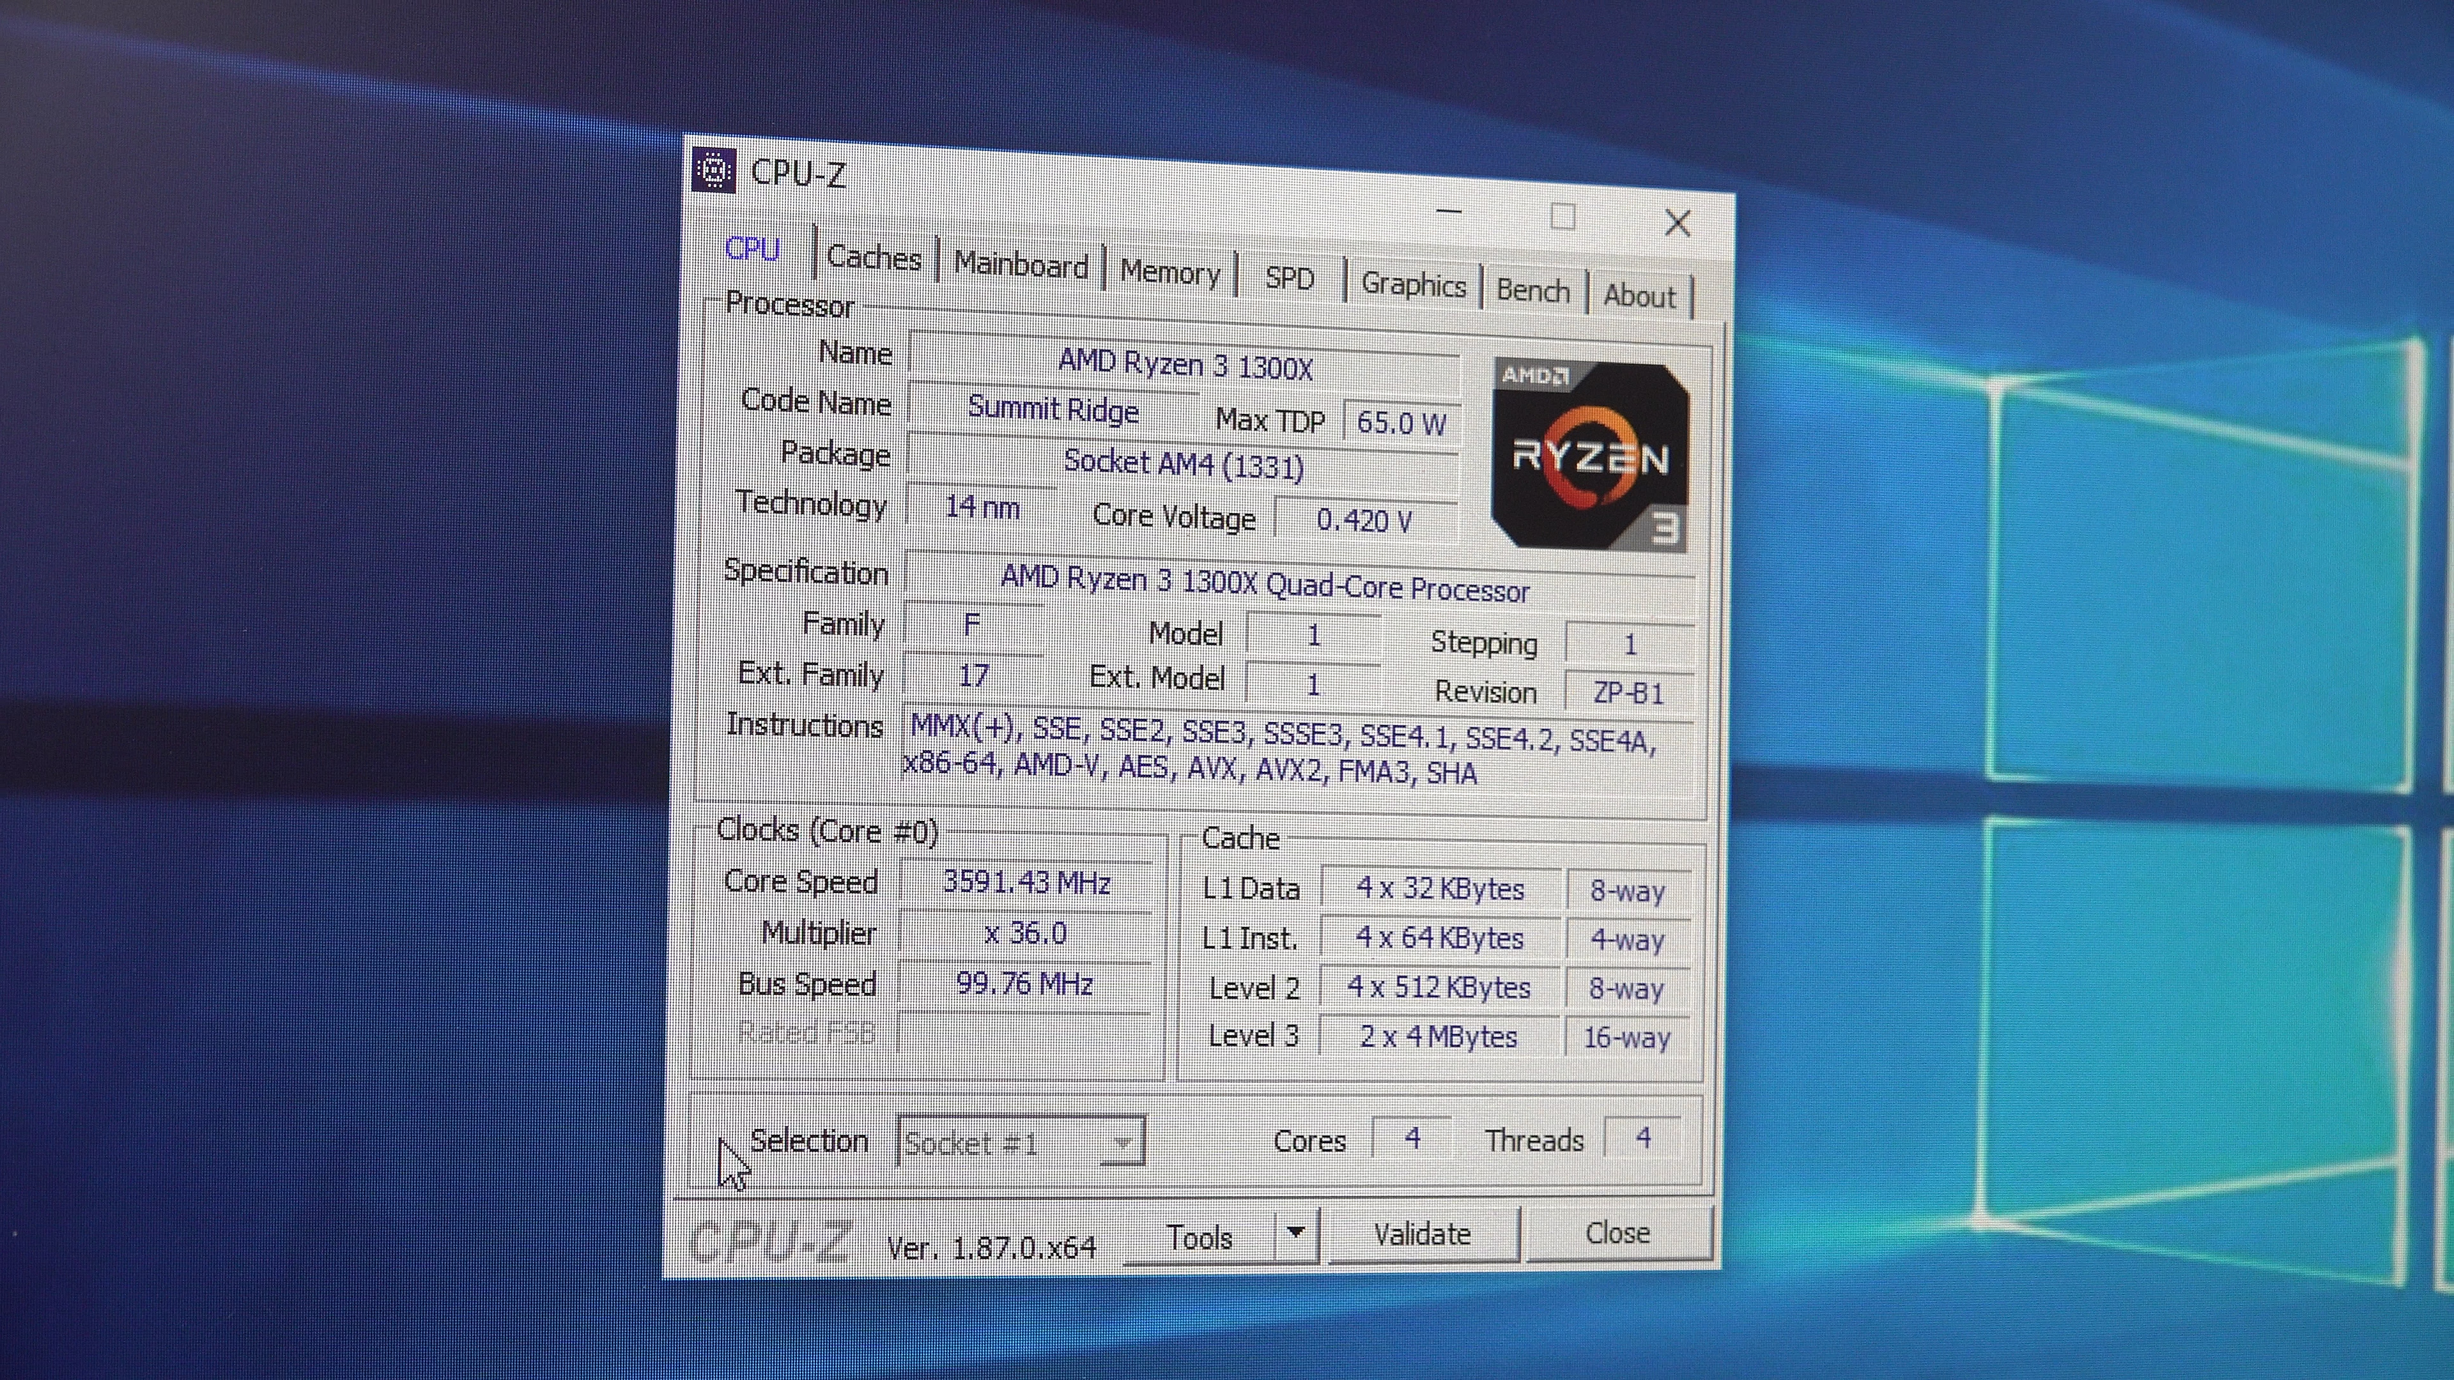Screen dimensions: 2454x1380
Task: Click the Code Name value Summit Ridge
Action: coord(1053,410)
